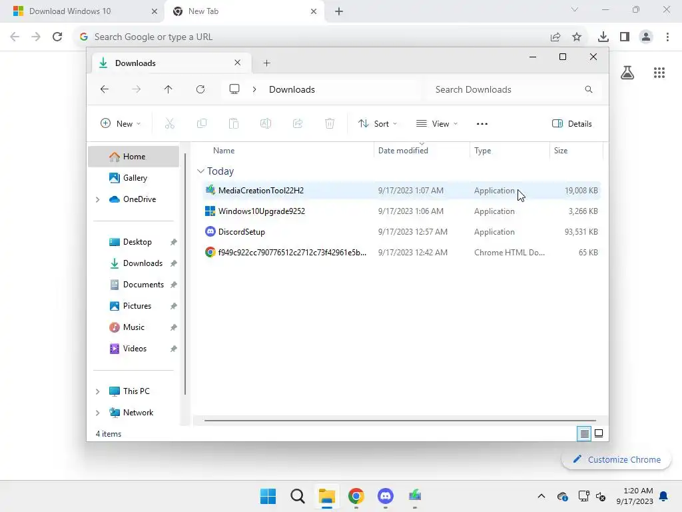
Task: Click the horizontal scrollbar in file list
Action: (x=400, y=421)
